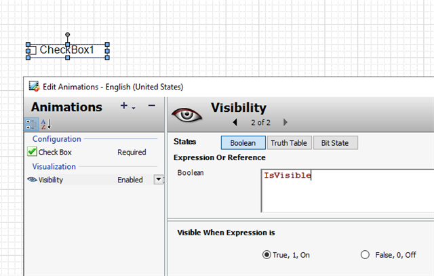This screenshot has height=276, width=434.
Task: Click the IsVisible expression input field
Action: tap(347, 191)
